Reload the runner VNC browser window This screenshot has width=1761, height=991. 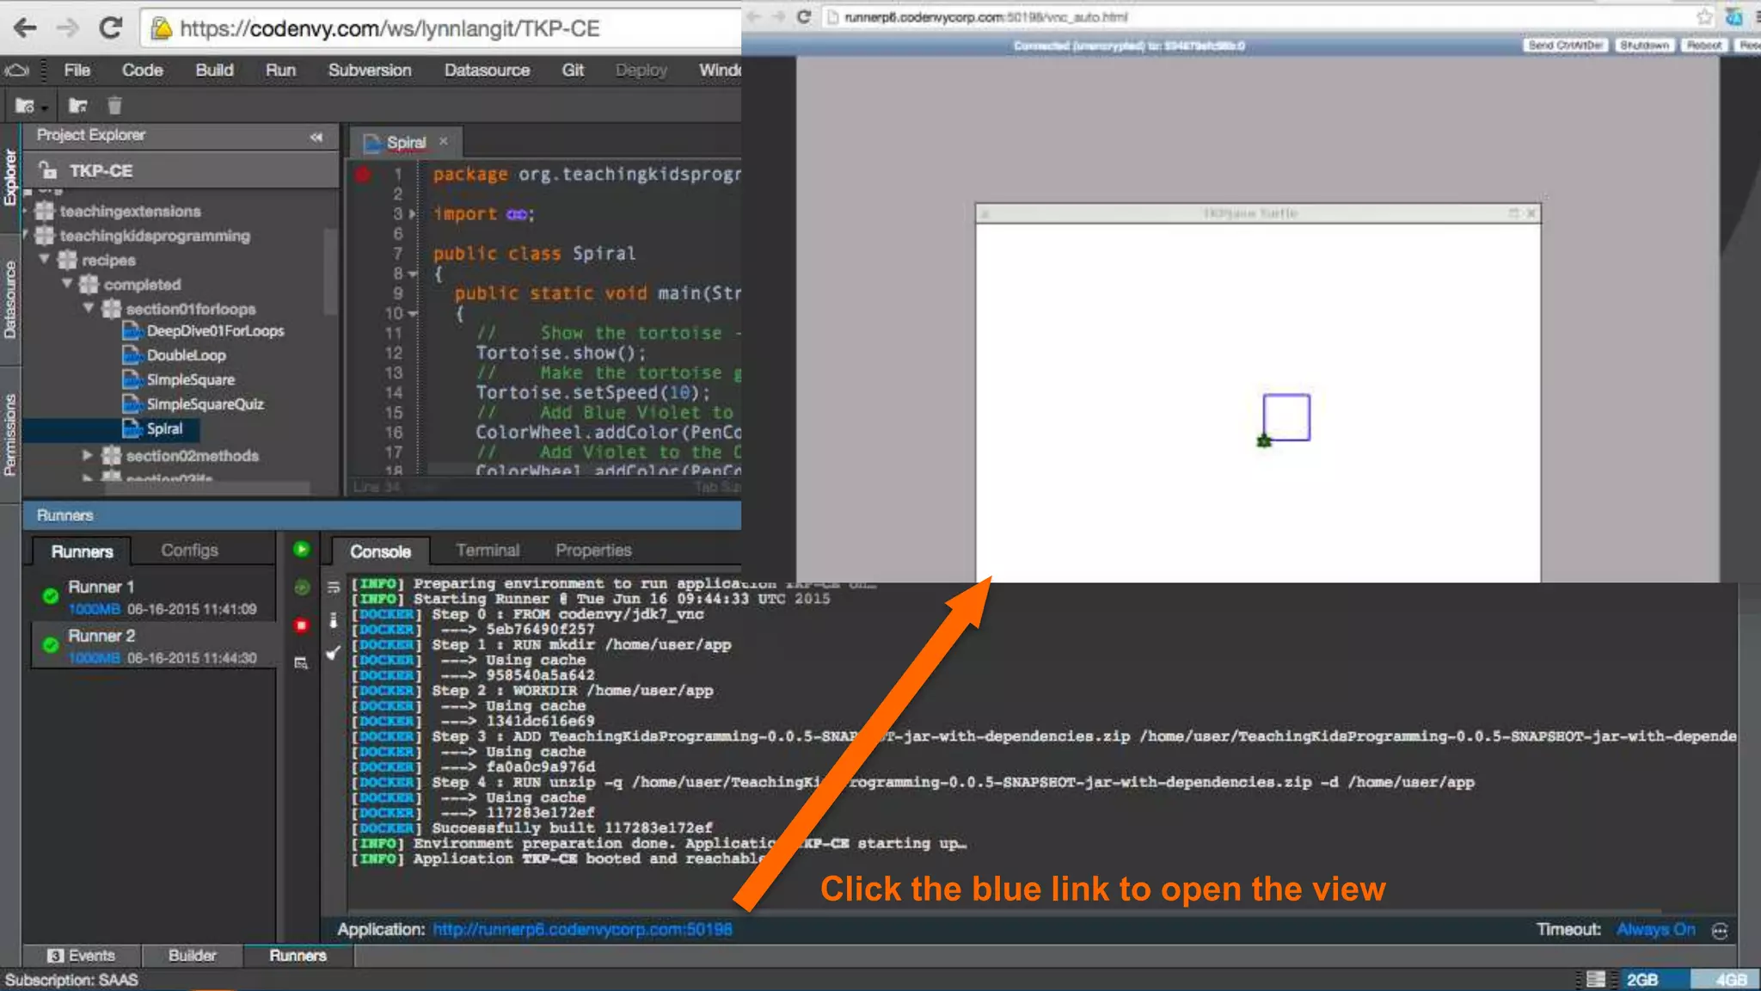803,16
